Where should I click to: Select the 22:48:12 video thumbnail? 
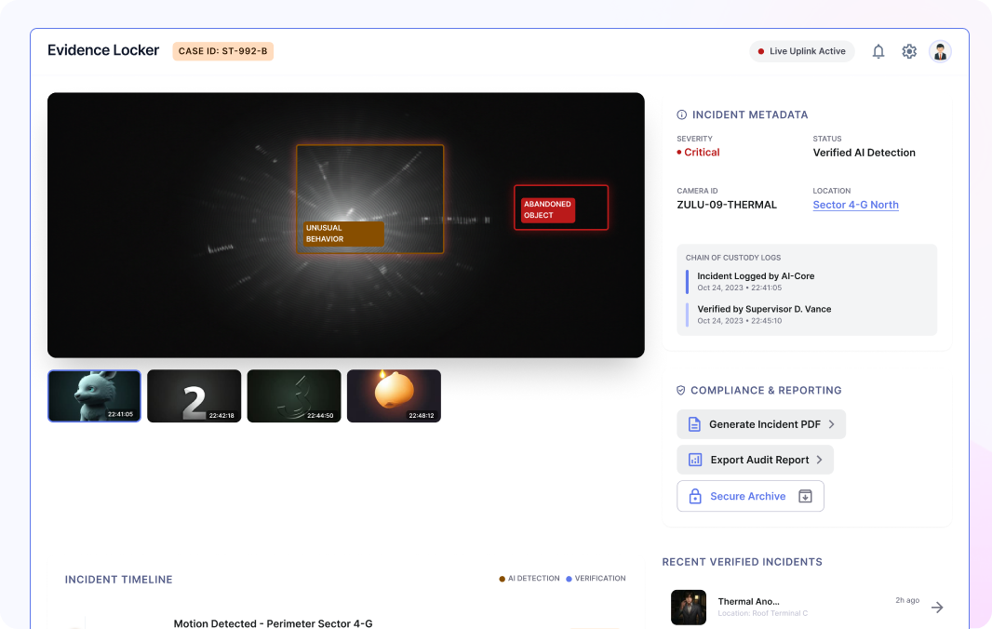click(x=394, y=395)
